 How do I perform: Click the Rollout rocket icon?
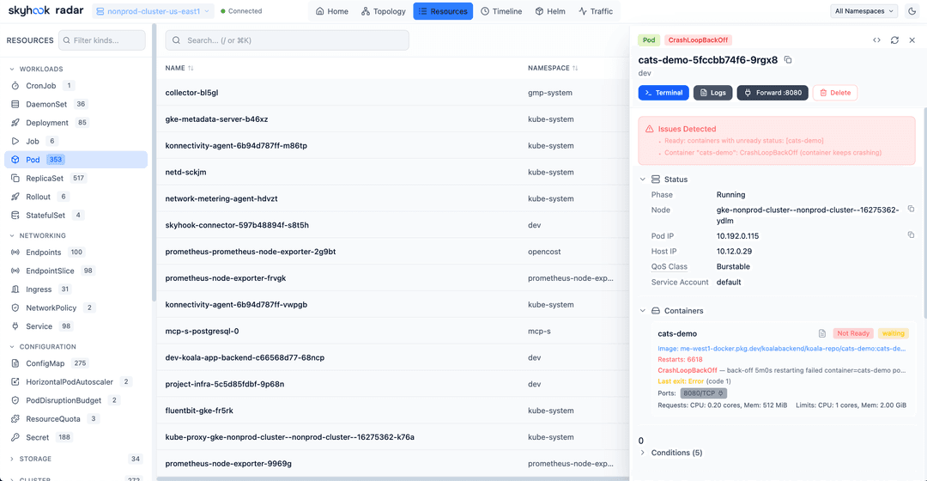tap(15, 197)
